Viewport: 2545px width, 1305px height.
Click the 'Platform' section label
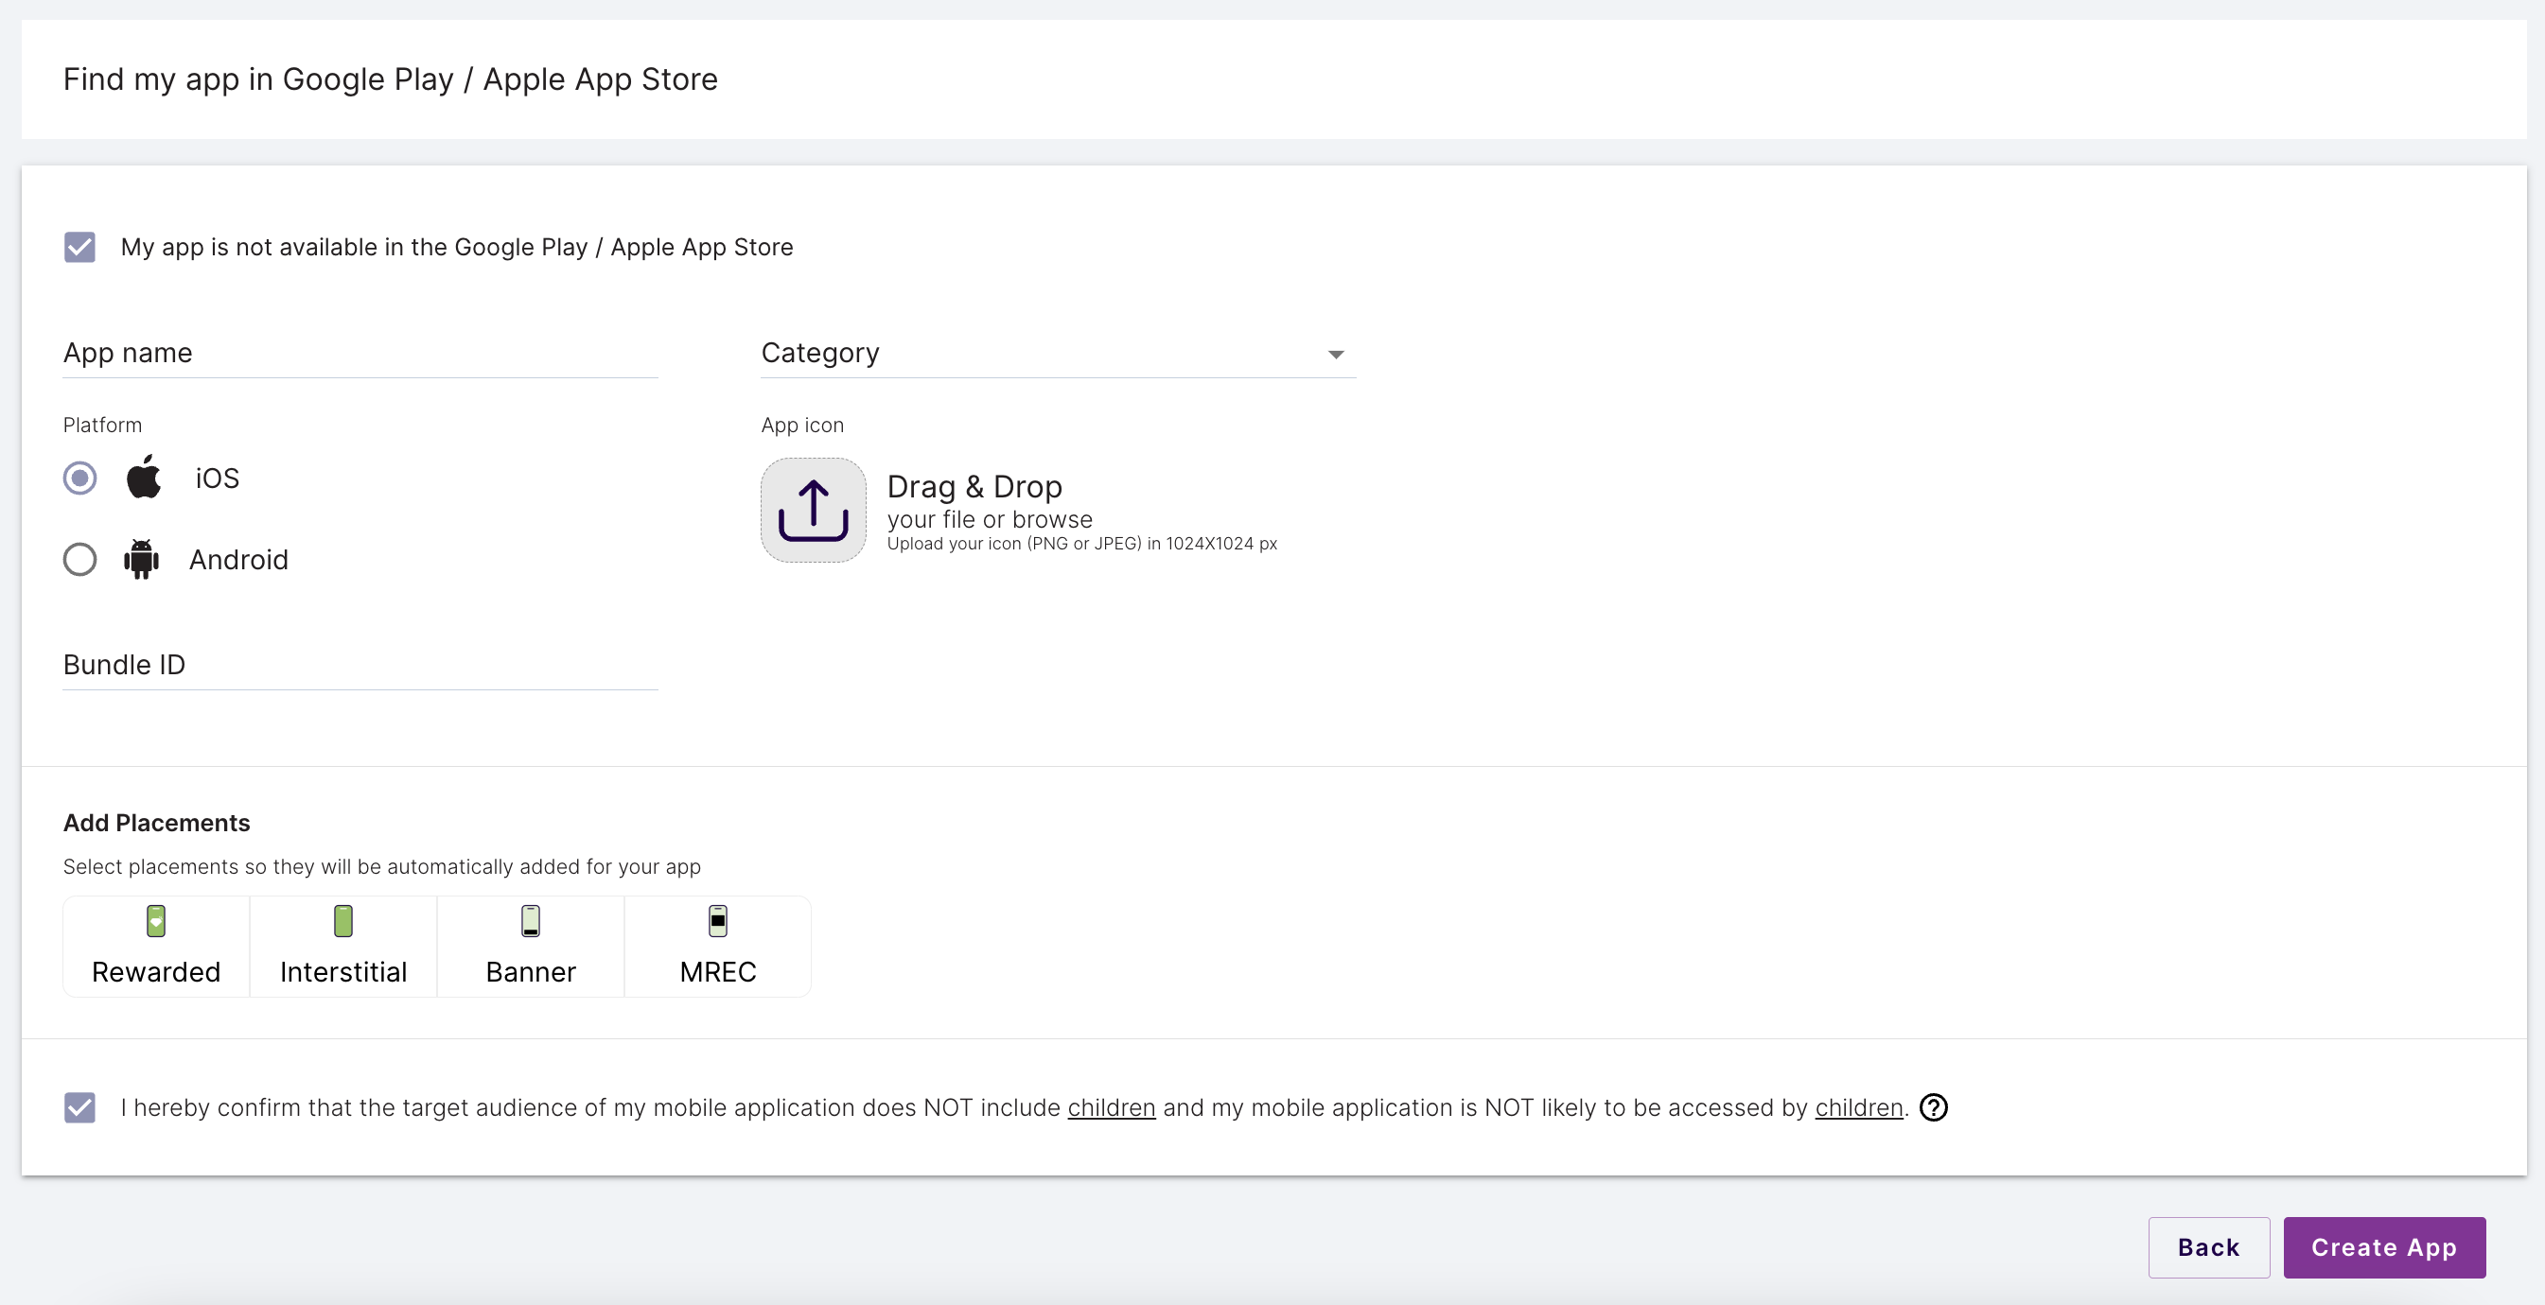(103, 426)
